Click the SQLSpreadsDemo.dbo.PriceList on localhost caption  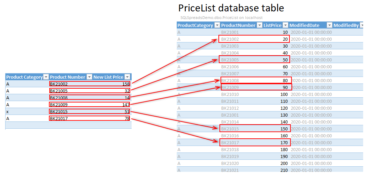222,18
